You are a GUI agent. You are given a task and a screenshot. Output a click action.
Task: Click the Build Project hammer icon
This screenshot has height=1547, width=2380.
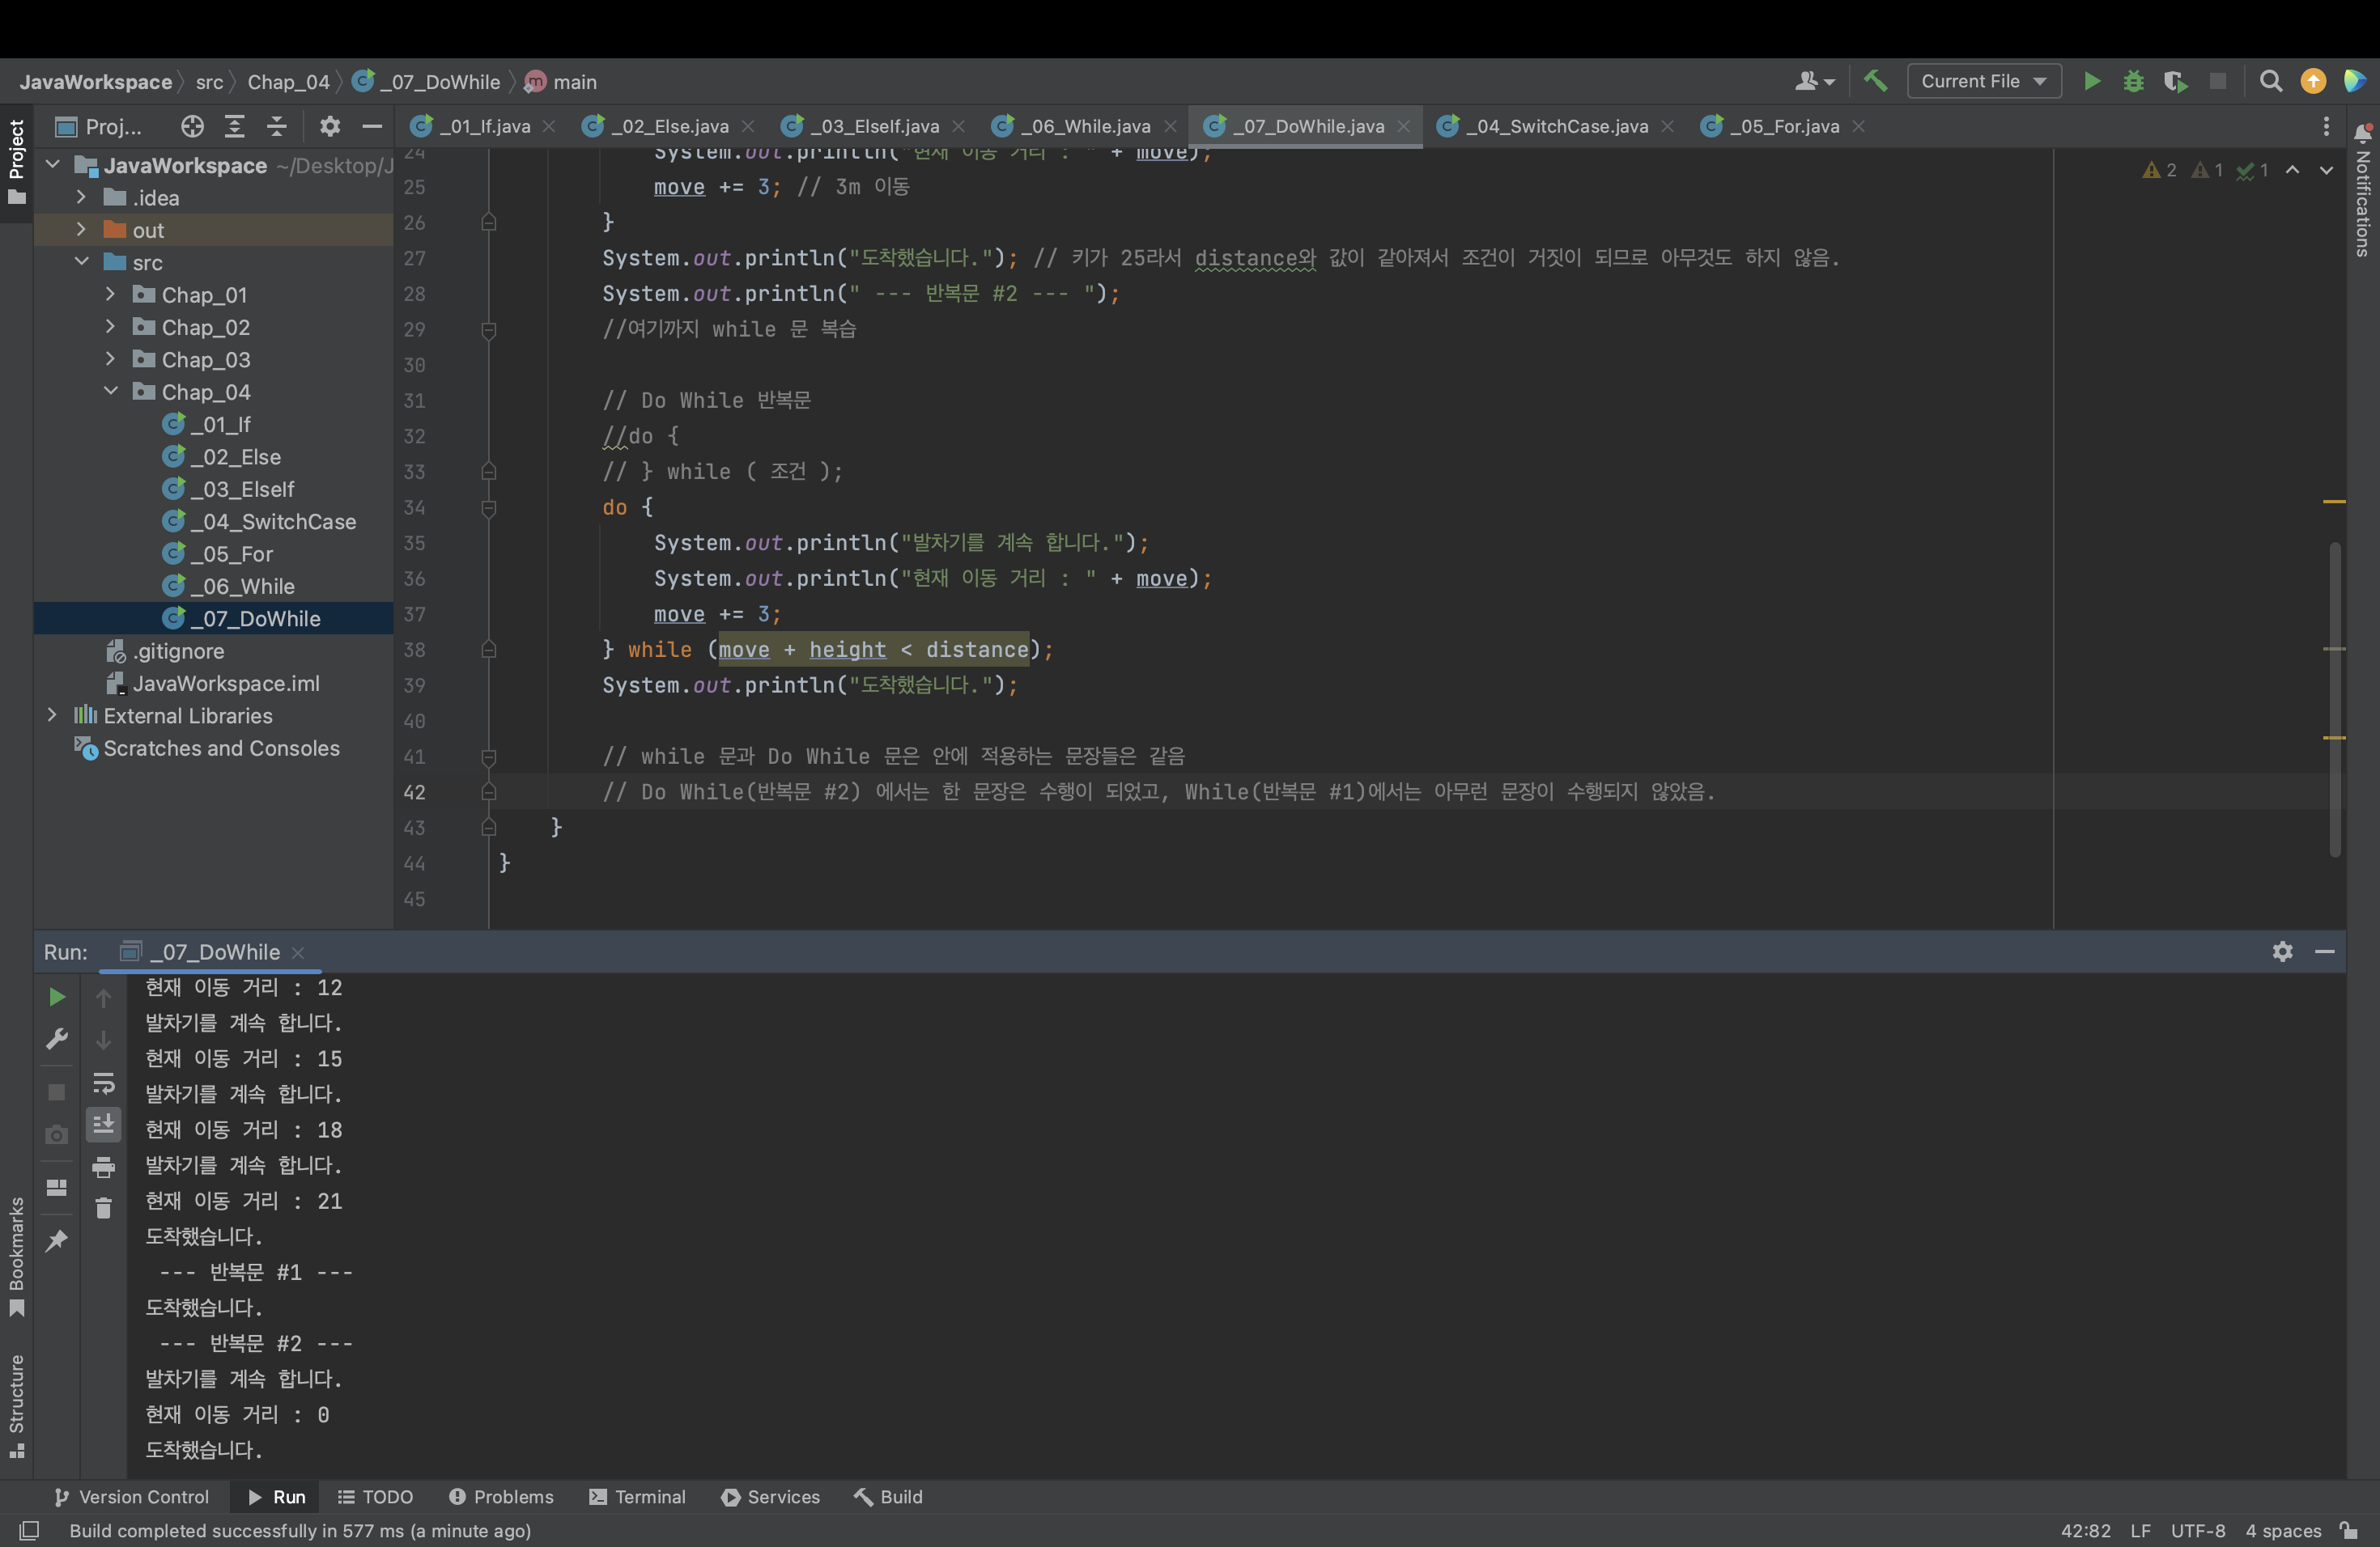pyautogui.click(x=1875, y=81)
